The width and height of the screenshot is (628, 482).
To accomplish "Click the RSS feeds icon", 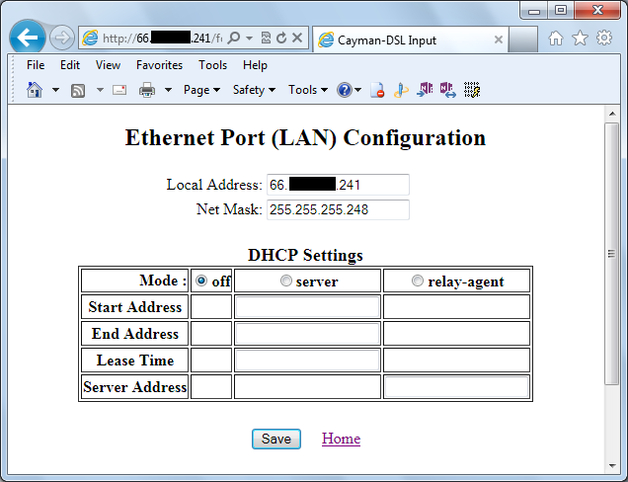I will (77, 90).
